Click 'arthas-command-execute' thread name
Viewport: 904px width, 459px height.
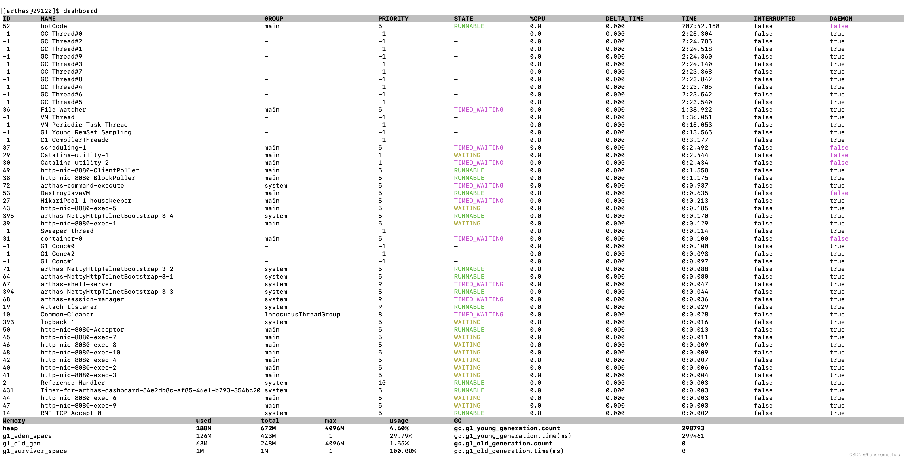pyautogui.click(x=82, y=186)
